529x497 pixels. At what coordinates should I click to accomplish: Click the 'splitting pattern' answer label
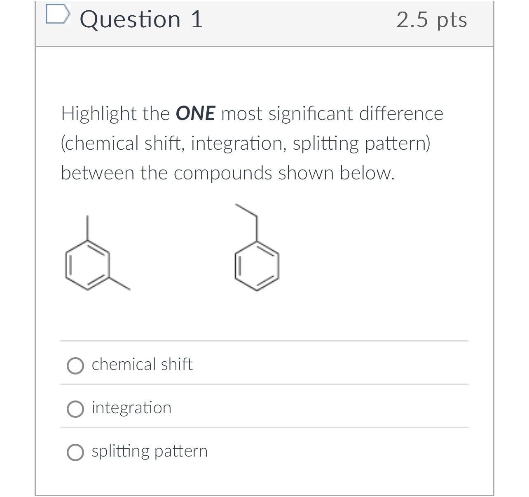click(150, 451)
